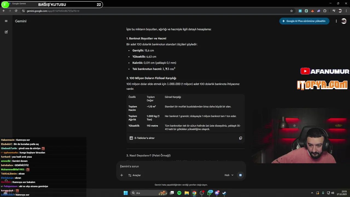Viewport: 350px width, 197px height.
Task: Open the MetaMask fox extension
Action: click(313, 11)
